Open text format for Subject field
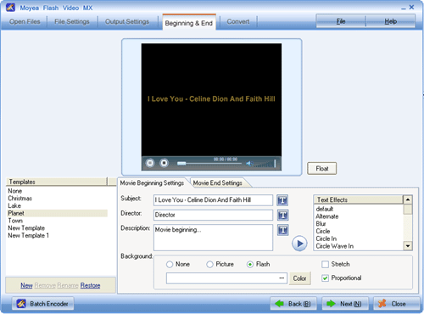Image resolution: width=424 pixels, height=314 pixels. [282, 200]
